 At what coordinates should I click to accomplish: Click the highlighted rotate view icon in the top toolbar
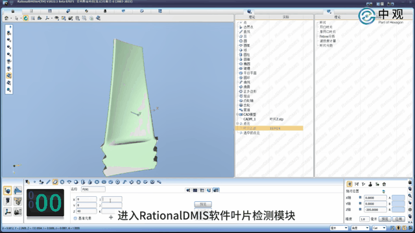[x=26, y=18]
